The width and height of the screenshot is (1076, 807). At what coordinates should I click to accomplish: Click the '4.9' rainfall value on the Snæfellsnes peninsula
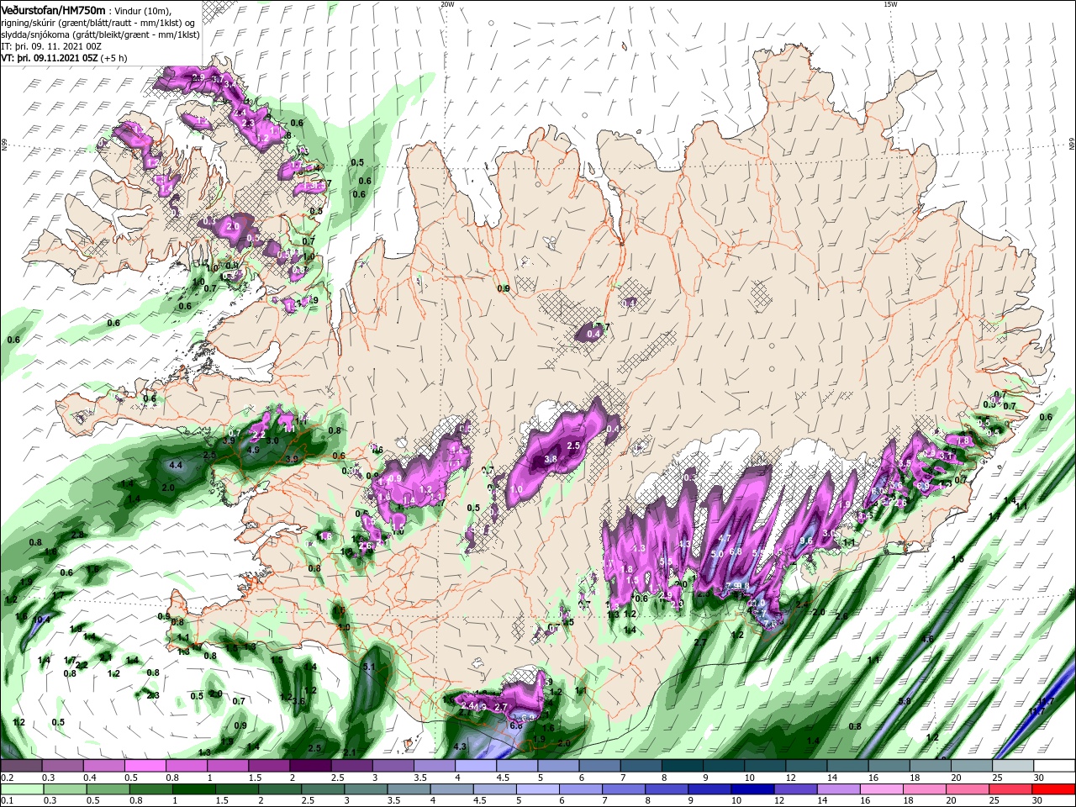coord(252,450)
